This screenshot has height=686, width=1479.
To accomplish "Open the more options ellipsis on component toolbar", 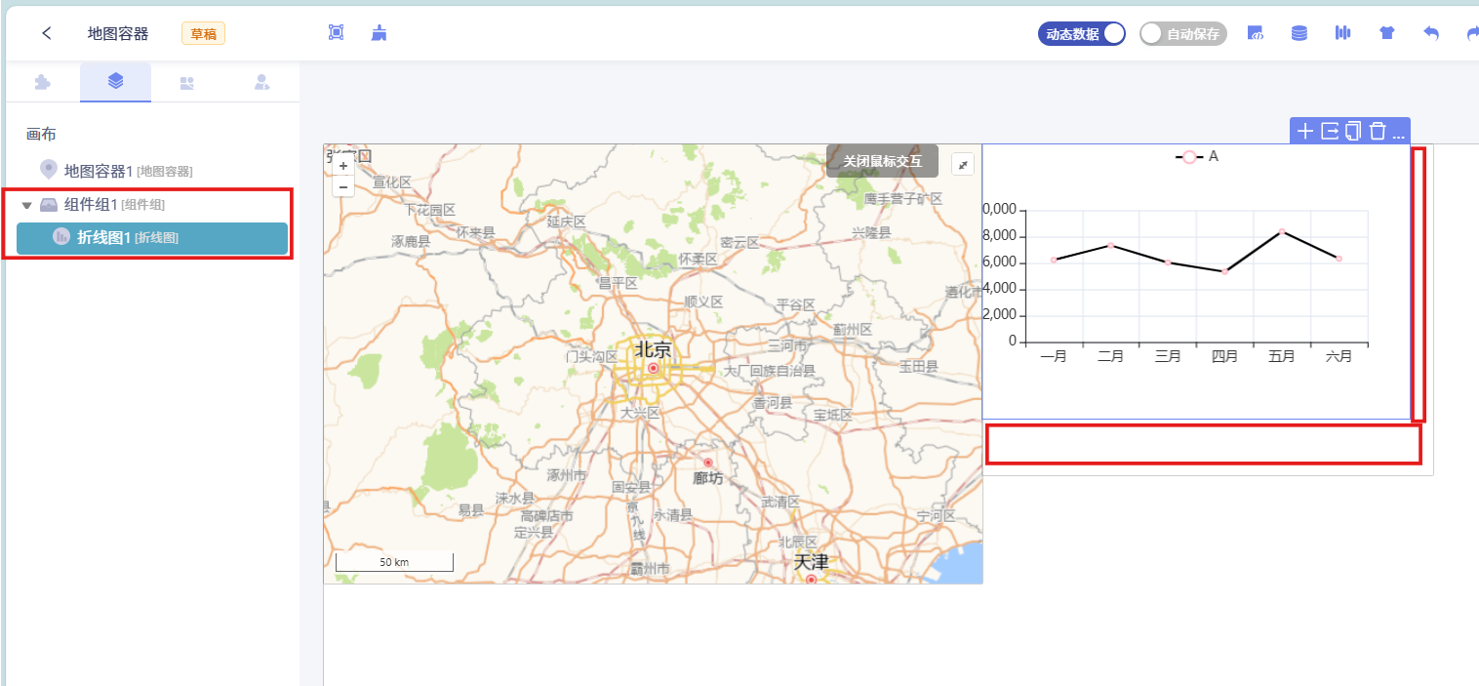I will coord(1398,133).
